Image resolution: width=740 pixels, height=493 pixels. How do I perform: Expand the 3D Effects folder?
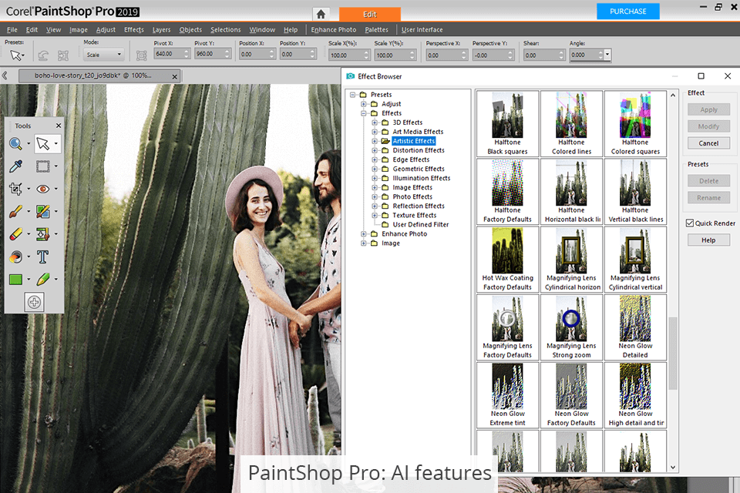[x=375, y=122]
